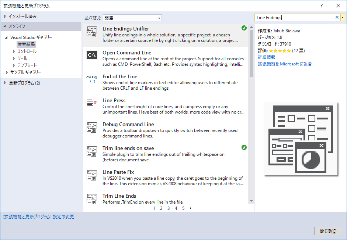Select the Line Paste Fix entry title
This screenshot has width=347, height=240.
click(118, 172)
